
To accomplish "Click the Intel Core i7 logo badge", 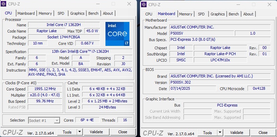I will point(117,34).
